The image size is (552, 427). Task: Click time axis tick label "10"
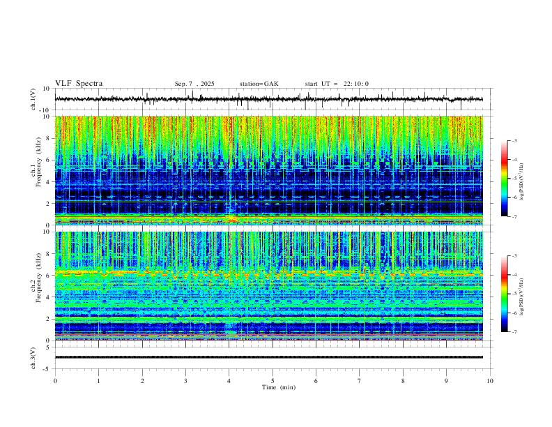pos(490,381)
